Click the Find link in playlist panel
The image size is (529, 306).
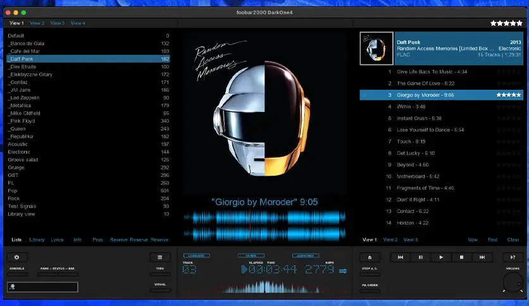point(492,240)
